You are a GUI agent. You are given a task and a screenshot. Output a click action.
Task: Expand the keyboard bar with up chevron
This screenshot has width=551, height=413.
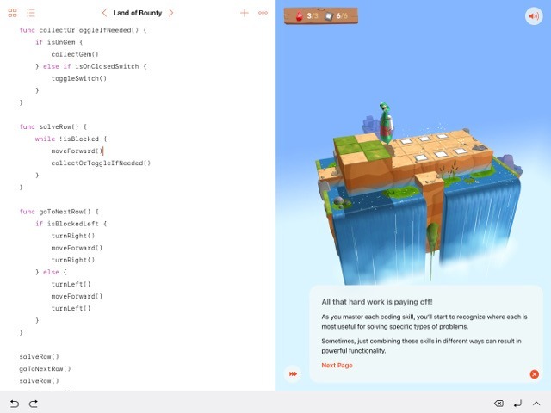[x=536, y=403]
